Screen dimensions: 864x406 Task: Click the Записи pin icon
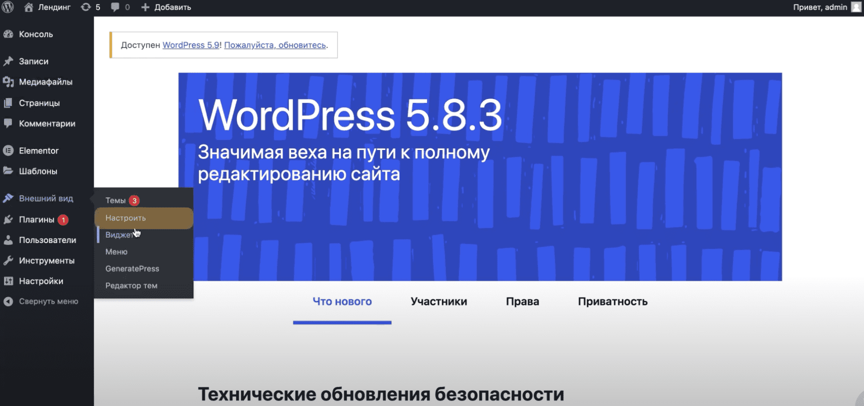point(8,61)
